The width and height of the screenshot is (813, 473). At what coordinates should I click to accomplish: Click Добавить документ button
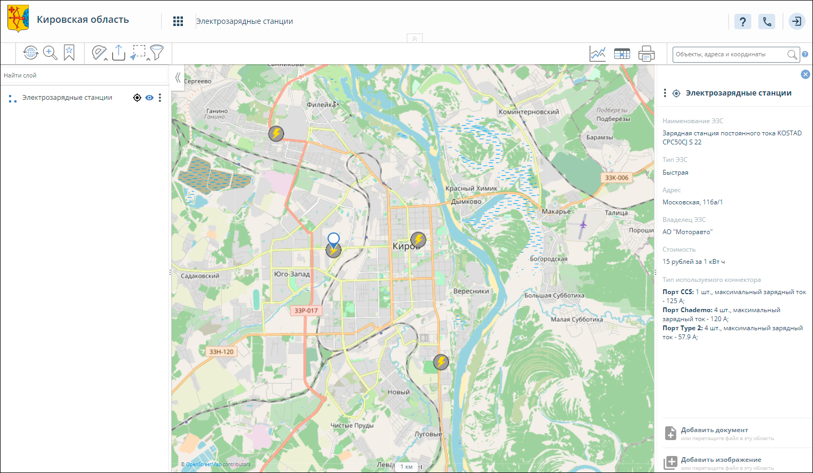point(714,431)
